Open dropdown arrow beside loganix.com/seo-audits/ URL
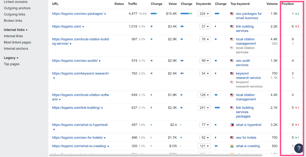 click(x=100, y=61)
